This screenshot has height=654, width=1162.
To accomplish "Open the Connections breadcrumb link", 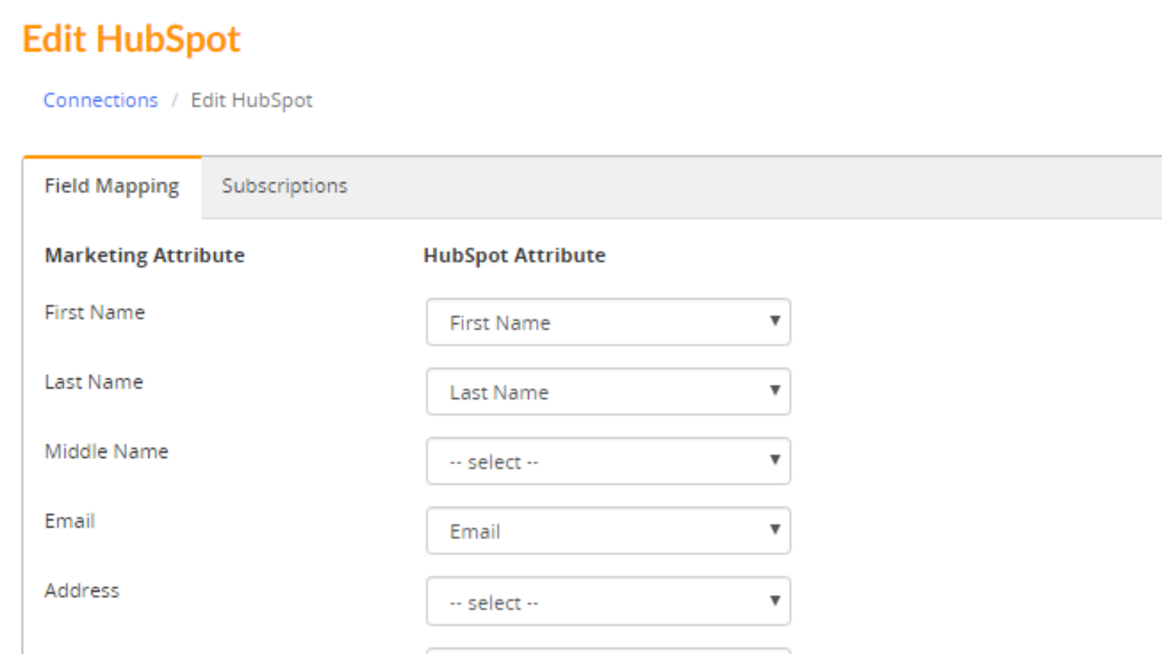I will point(100,100).
